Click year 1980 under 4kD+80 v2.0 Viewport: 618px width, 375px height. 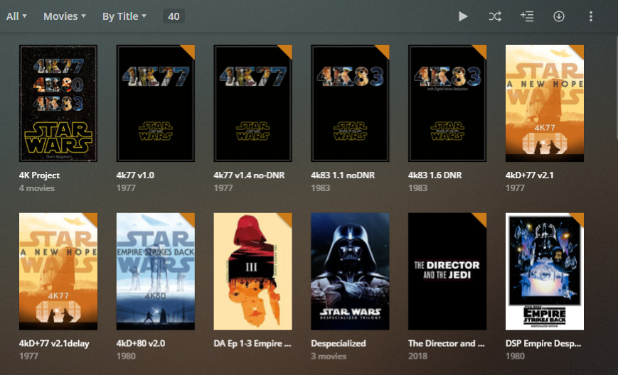126,356
